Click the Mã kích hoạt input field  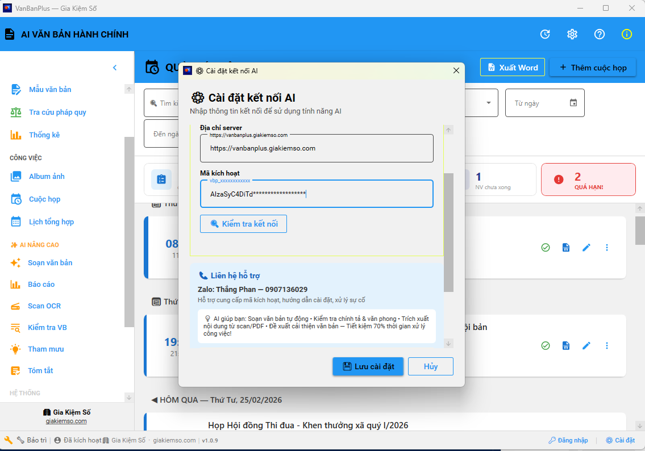317,194
